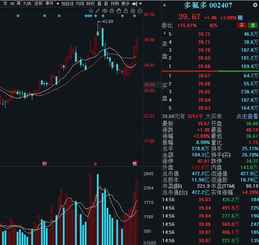Select buy level 1 price 39.67
Screen dimensions: 259x245
(x=204, y=76)
